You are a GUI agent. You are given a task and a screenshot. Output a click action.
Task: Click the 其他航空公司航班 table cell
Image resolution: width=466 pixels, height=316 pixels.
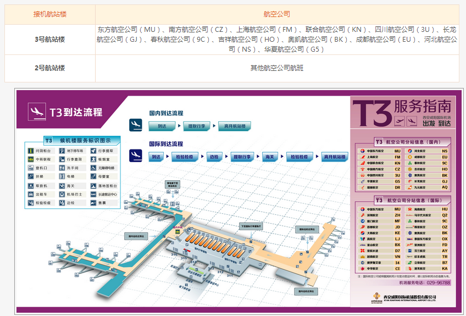coord(277,68)
